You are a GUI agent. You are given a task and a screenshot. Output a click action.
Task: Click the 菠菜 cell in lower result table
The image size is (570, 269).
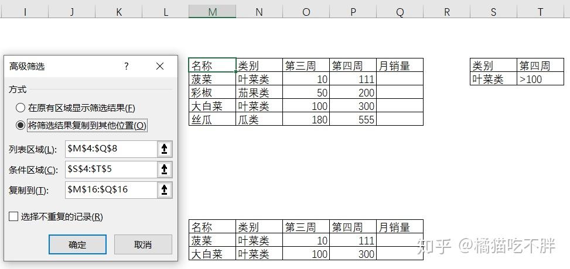[x=212, y=240]
